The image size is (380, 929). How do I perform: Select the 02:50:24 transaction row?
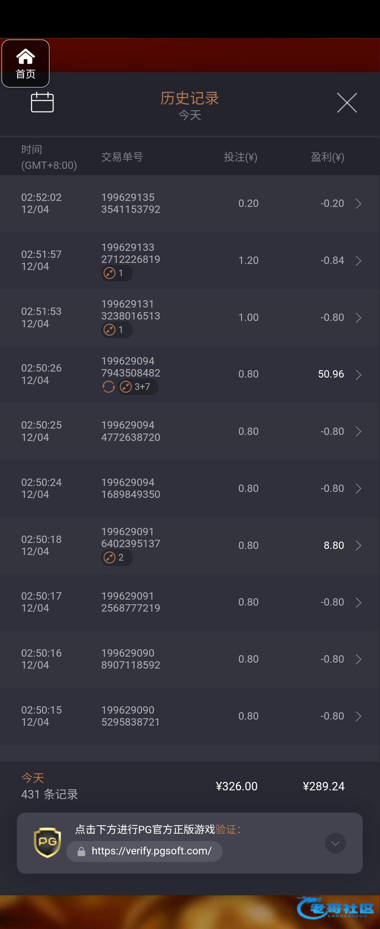[190, 488]
